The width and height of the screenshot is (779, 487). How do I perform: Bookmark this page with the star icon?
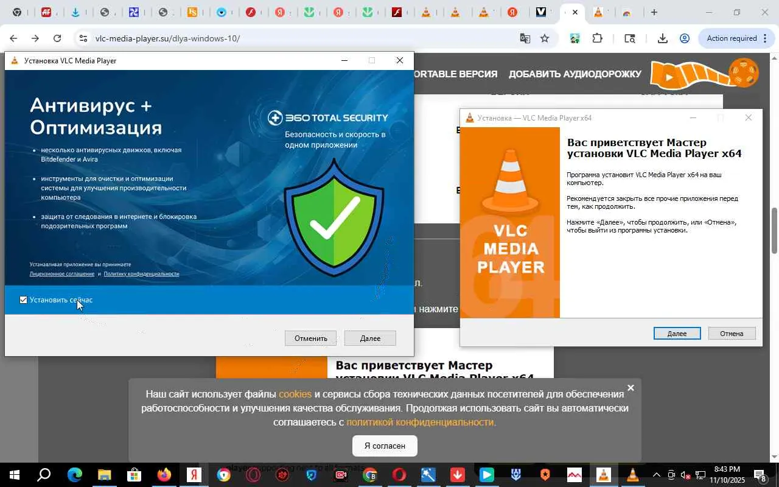click(545, 38)
